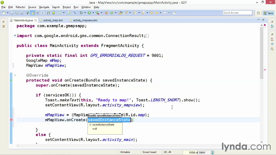
Task: Maximize the editor area
Action: click(263, 20)
